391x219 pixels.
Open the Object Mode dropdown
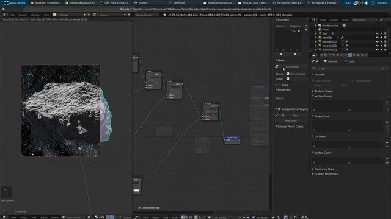click(73, 217)
